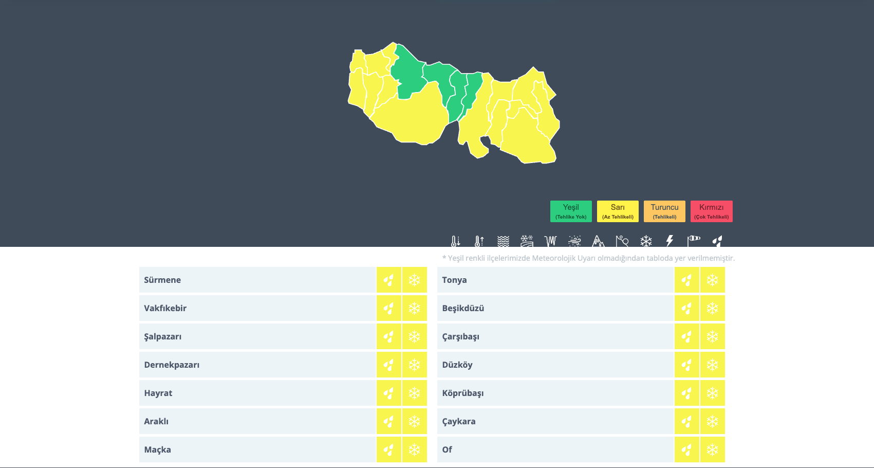Click the raindrops icon in the hazard icon row
Viewport: 874px width, 468px height.
click(717, 241)
